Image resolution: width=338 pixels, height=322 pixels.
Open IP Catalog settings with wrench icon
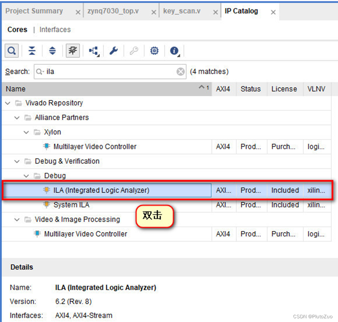tap(114, 50)
